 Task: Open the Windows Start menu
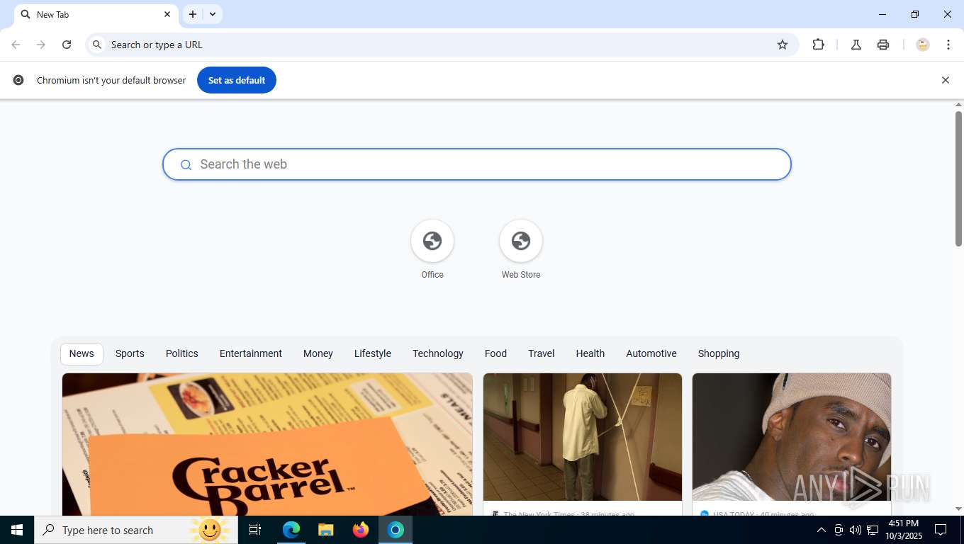[x=17, y=530]
